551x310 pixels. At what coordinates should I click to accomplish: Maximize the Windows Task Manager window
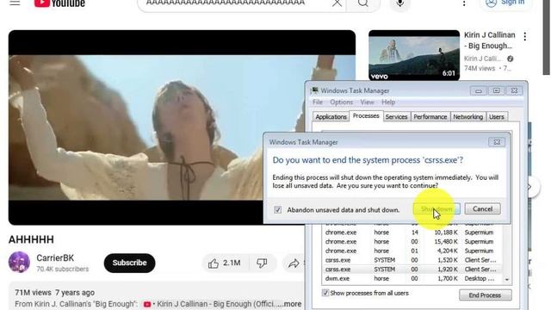tap(496, 90)
